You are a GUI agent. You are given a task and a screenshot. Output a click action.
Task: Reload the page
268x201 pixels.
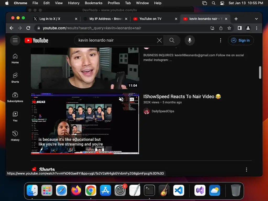pyautogui.click(x=28, y=28)
